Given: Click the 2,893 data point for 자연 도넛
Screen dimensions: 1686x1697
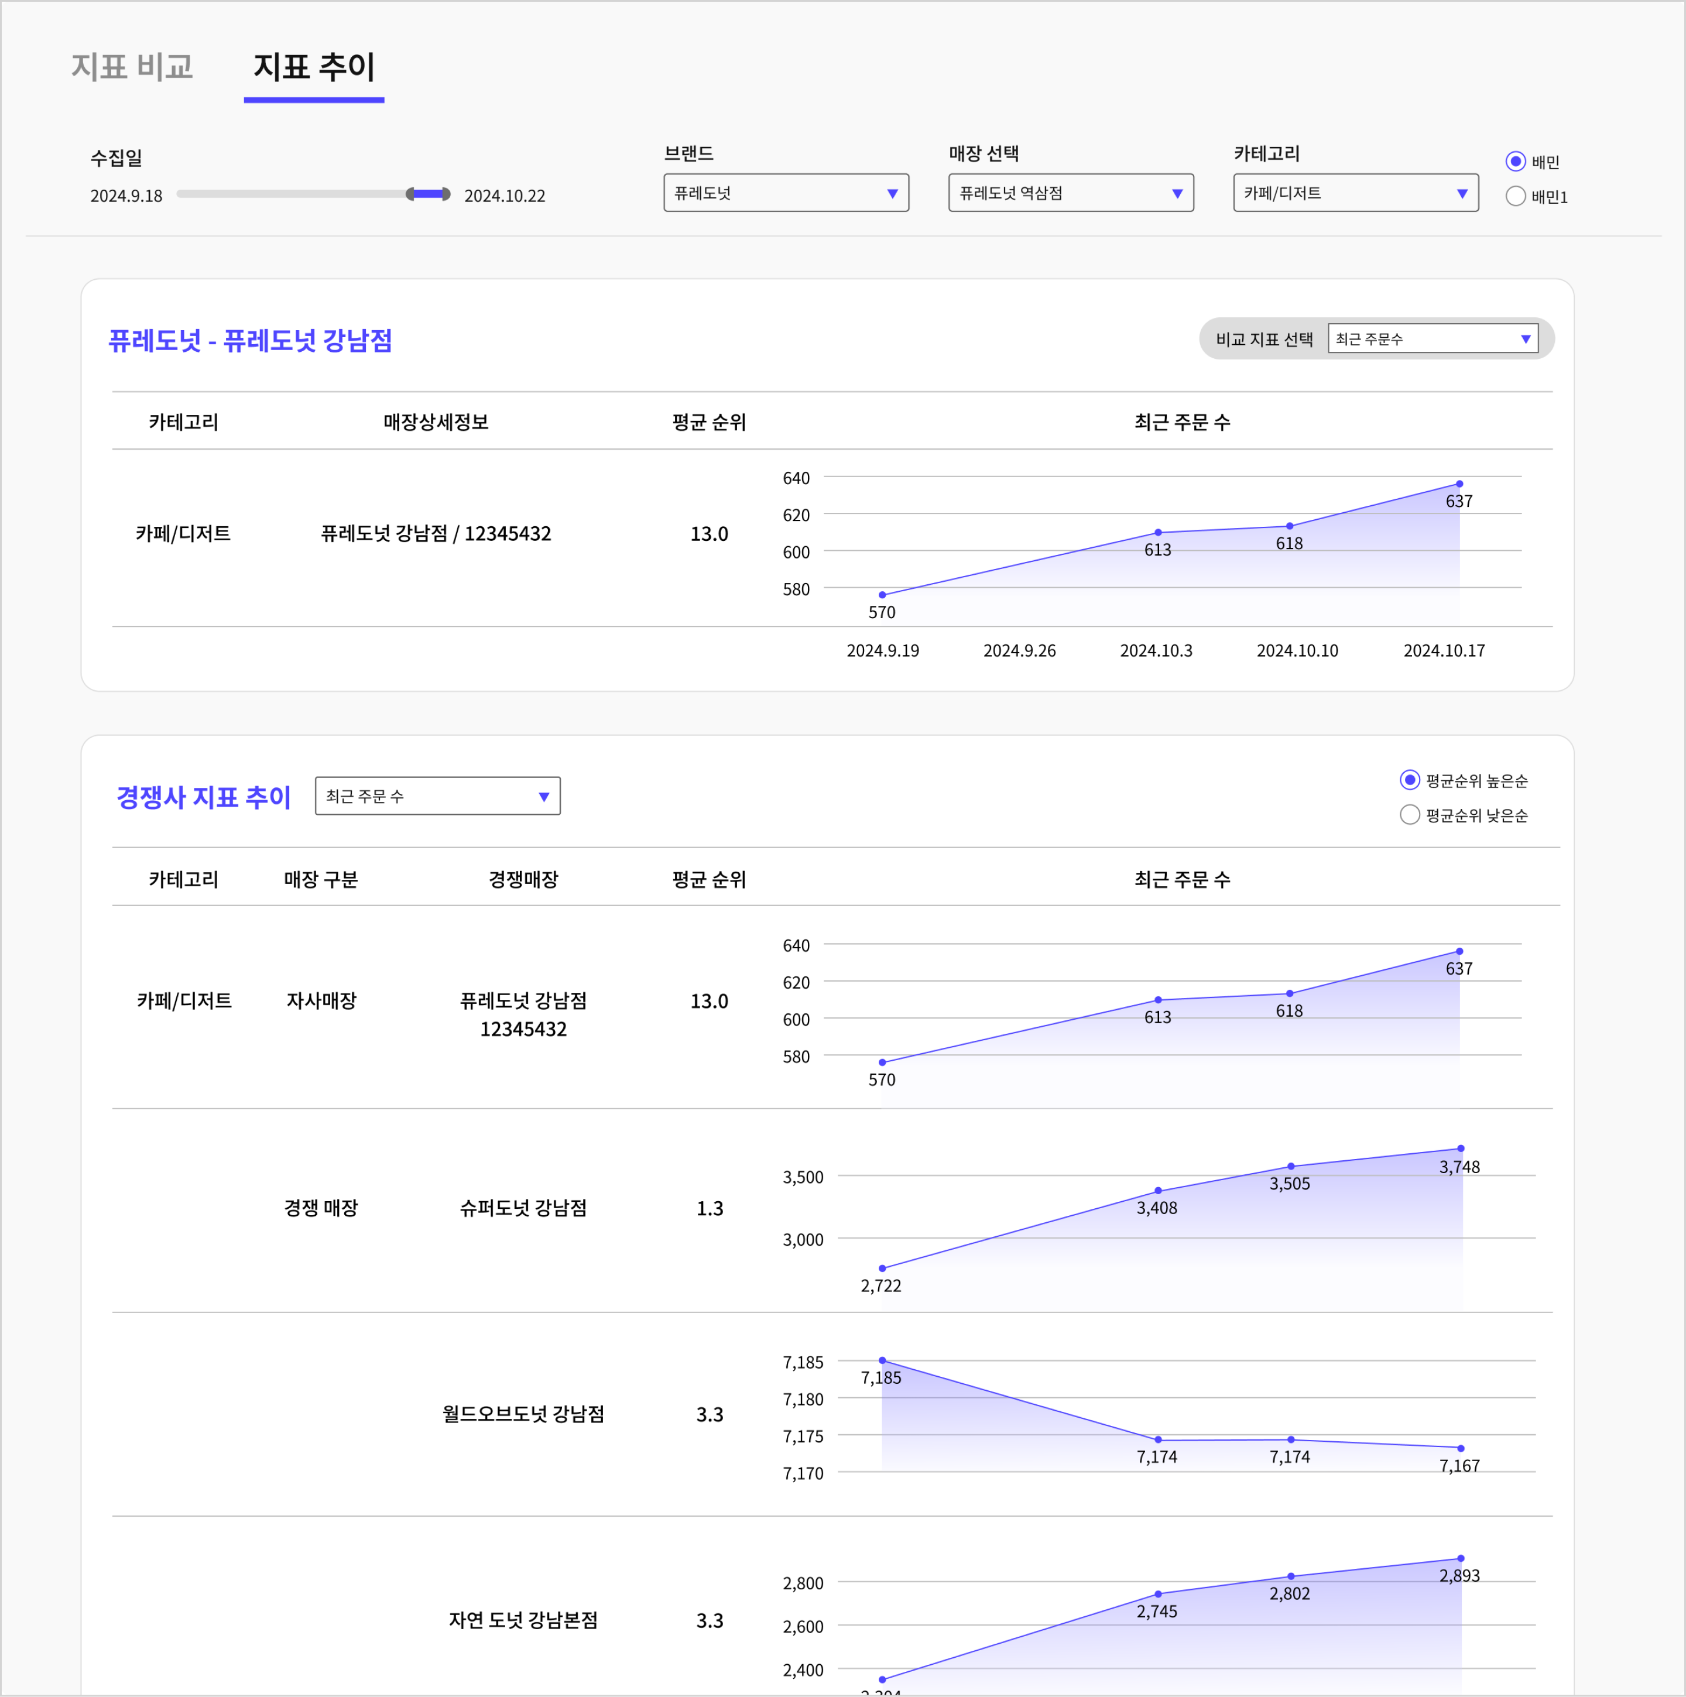Looking at the screenshot, I should [1460, 1558].
